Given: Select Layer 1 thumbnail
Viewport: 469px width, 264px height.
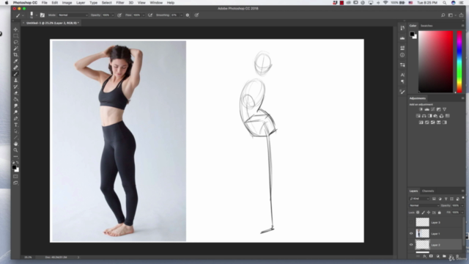Looking at the screenshot, I should 422,233.
